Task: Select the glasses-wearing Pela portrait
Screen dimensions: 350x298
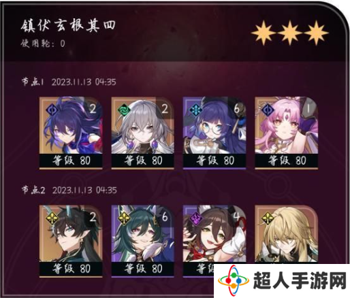Action: coord(214,133)
